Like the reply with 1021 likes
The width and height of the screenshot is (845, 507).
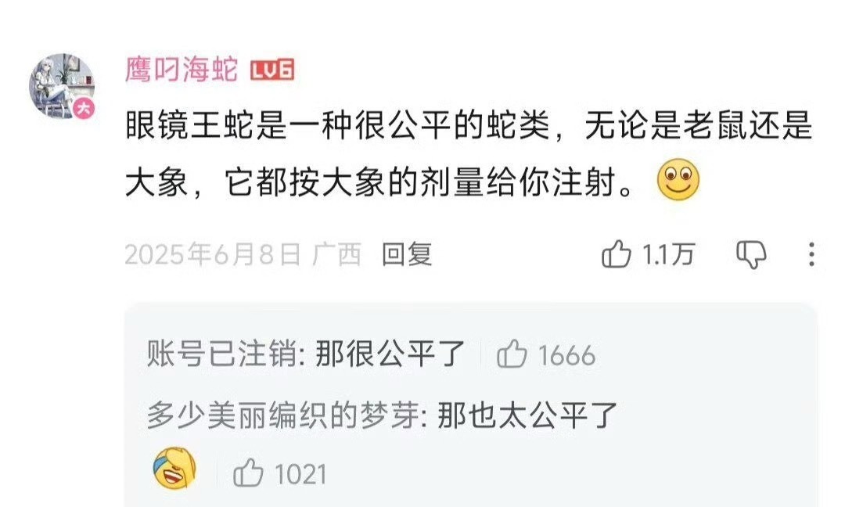click(248, 473)
